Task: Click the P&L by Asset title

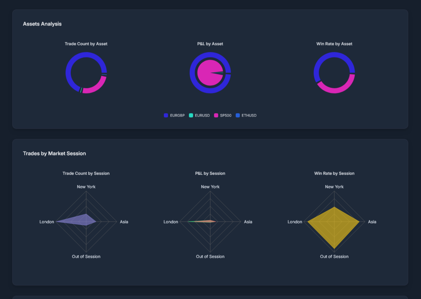Action: [210, 44]
